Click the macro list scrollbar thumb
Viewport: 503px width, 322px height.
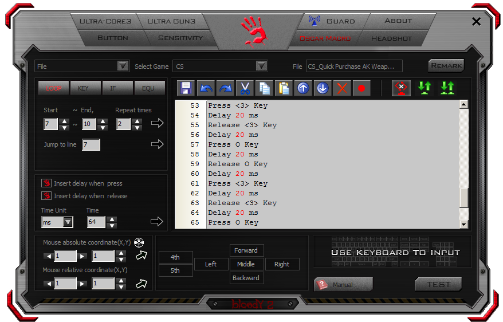click(464, 198)
